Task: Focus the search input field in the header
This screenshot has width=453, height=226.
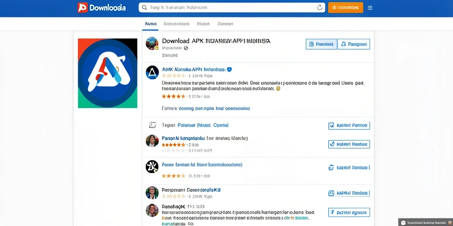Action: pos(232,8)
